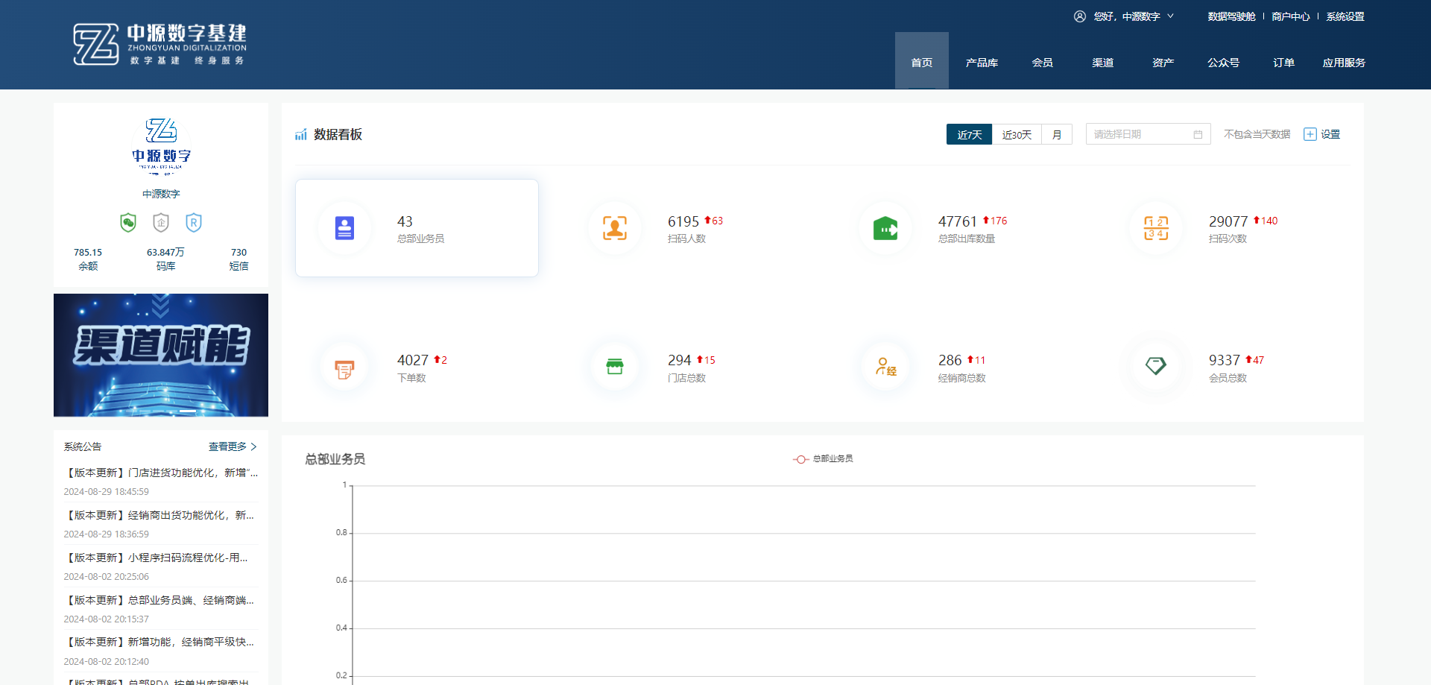Open the 产品库 nav menu

[982, 63]
